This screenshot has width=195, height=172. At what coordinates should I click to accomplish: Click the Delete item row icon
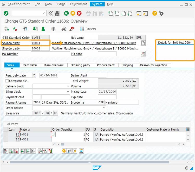pos(16,151)
